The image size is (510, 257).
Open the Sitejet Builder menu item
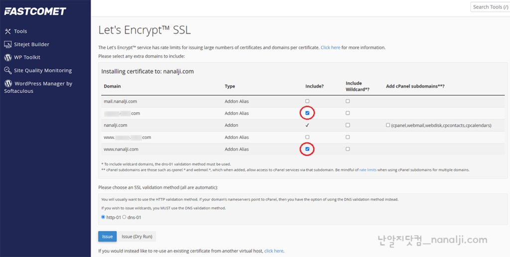pos(31,44)
